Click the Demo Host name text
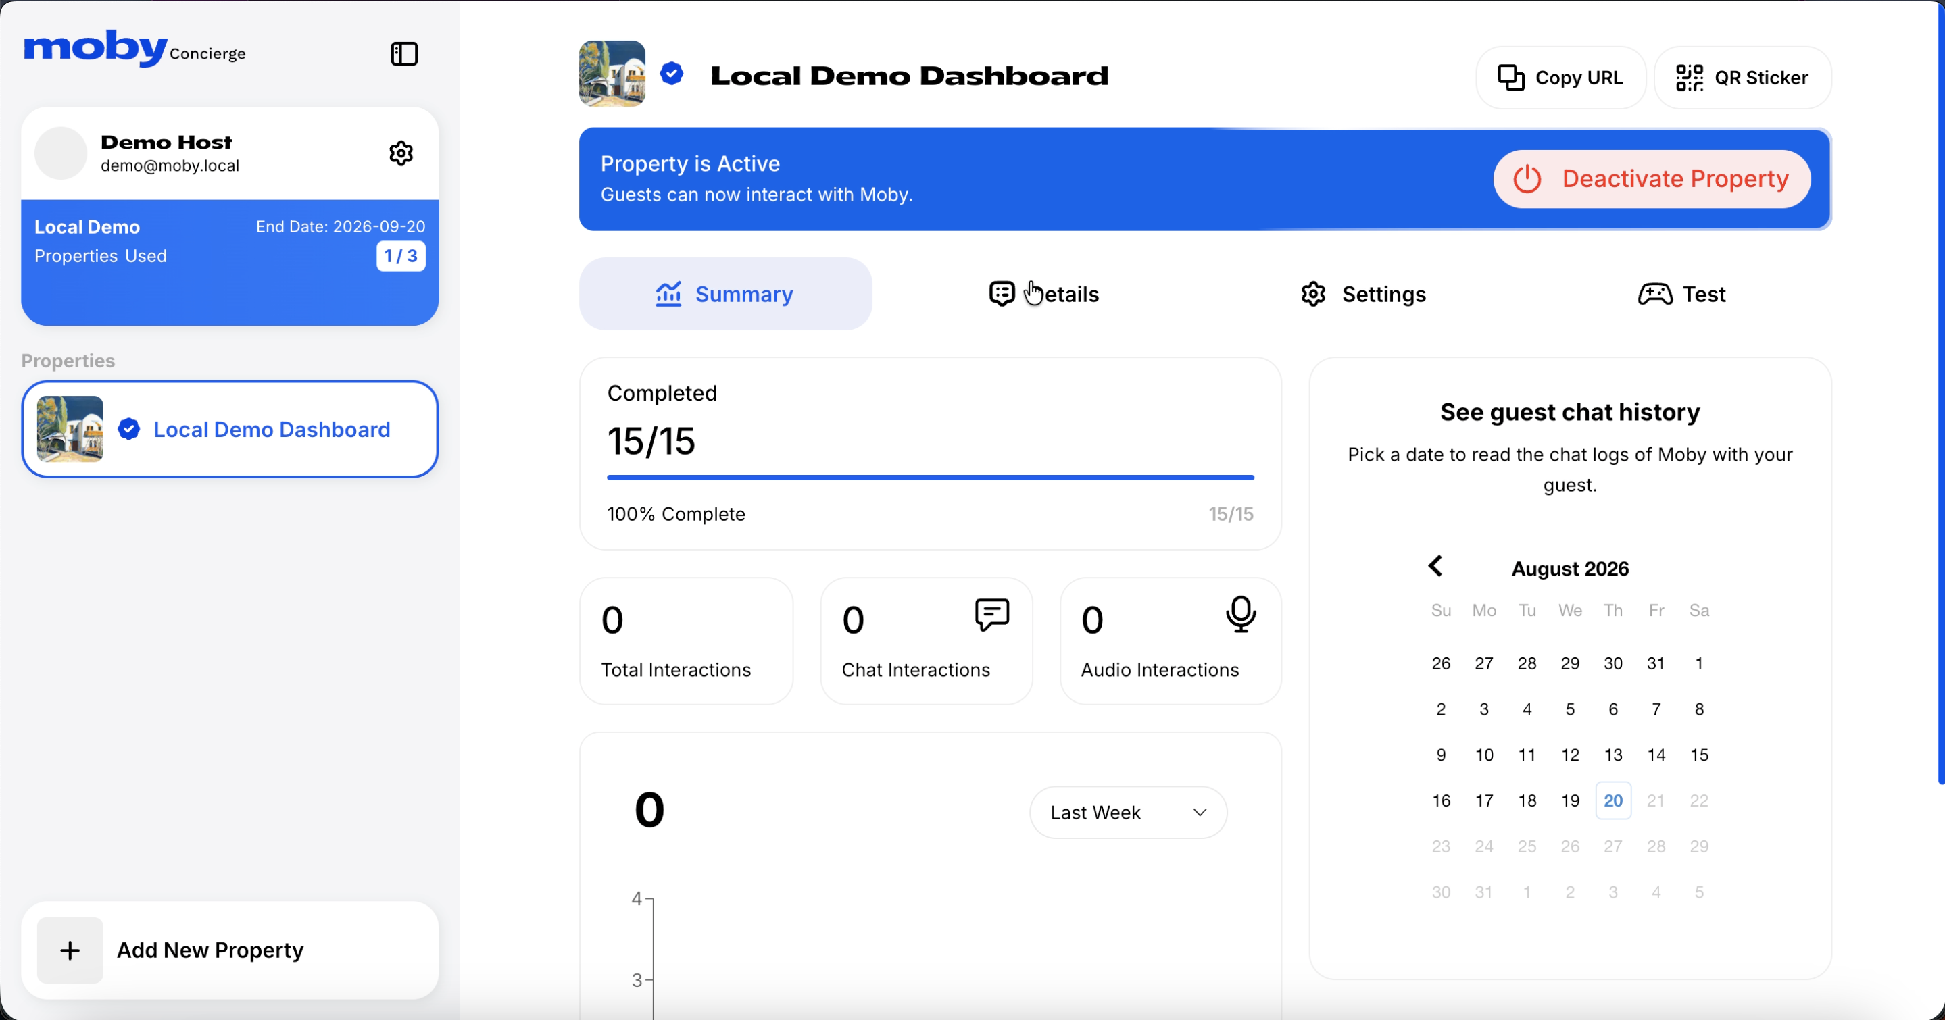This screenshot has height=1020, width=1945. point(166,142)
